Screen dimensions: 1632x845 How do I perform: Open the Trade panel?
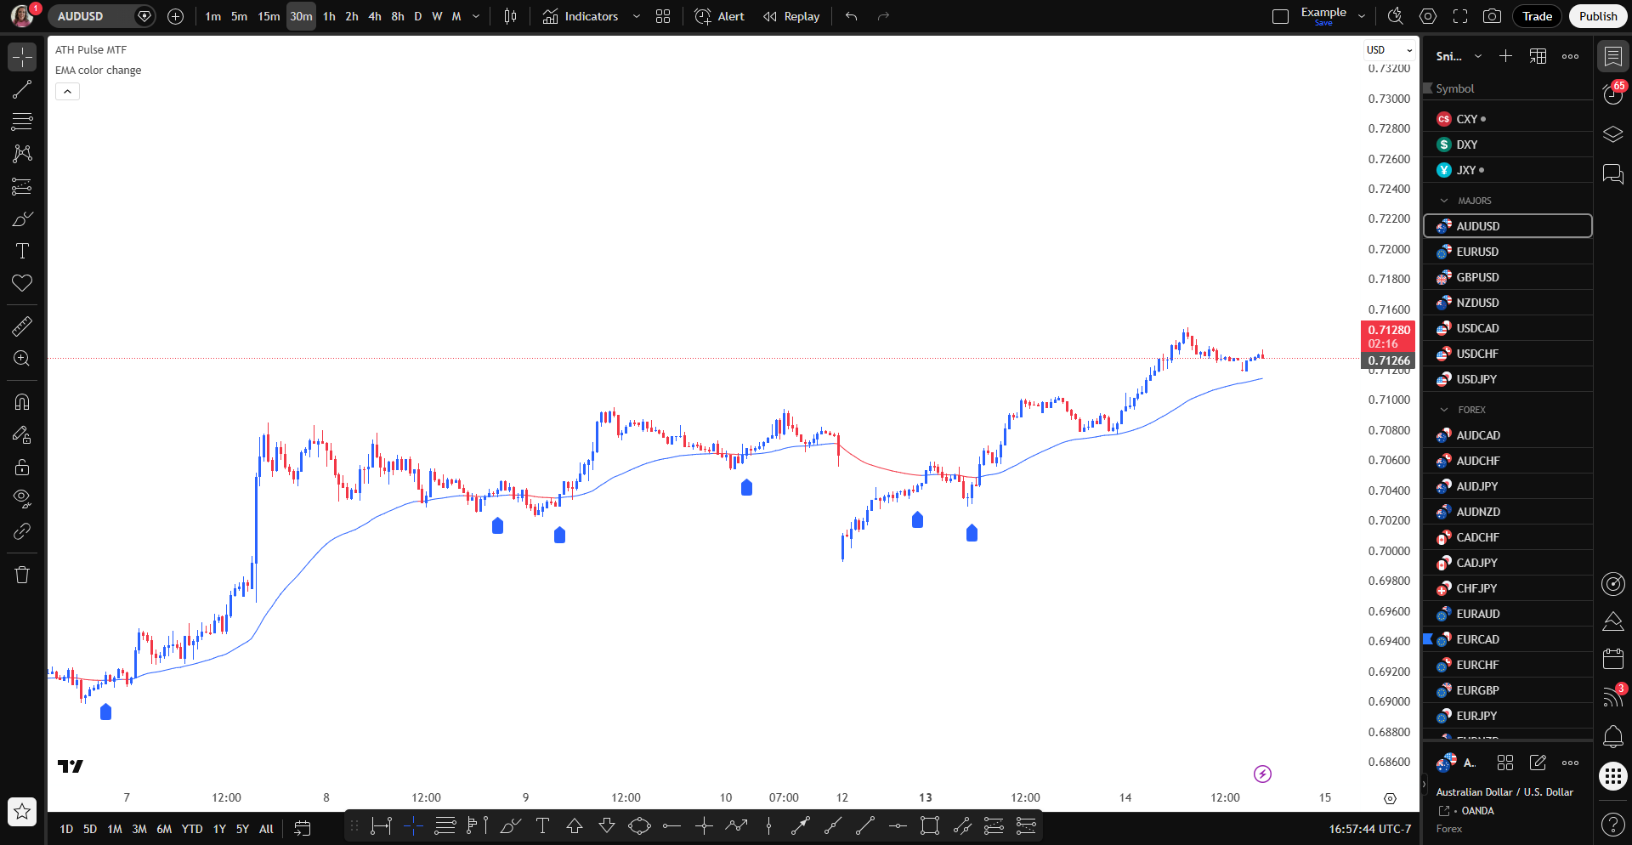(1536, 16)
